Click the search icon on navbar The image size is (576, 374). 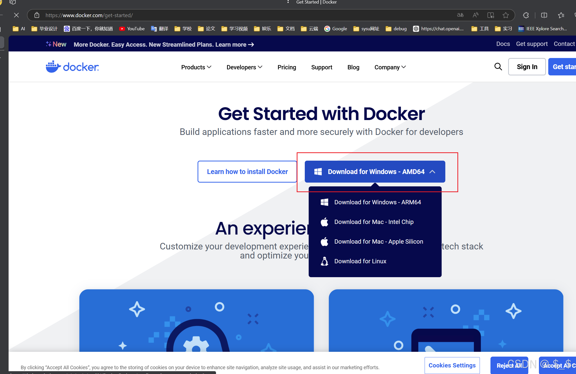(498, 67)
